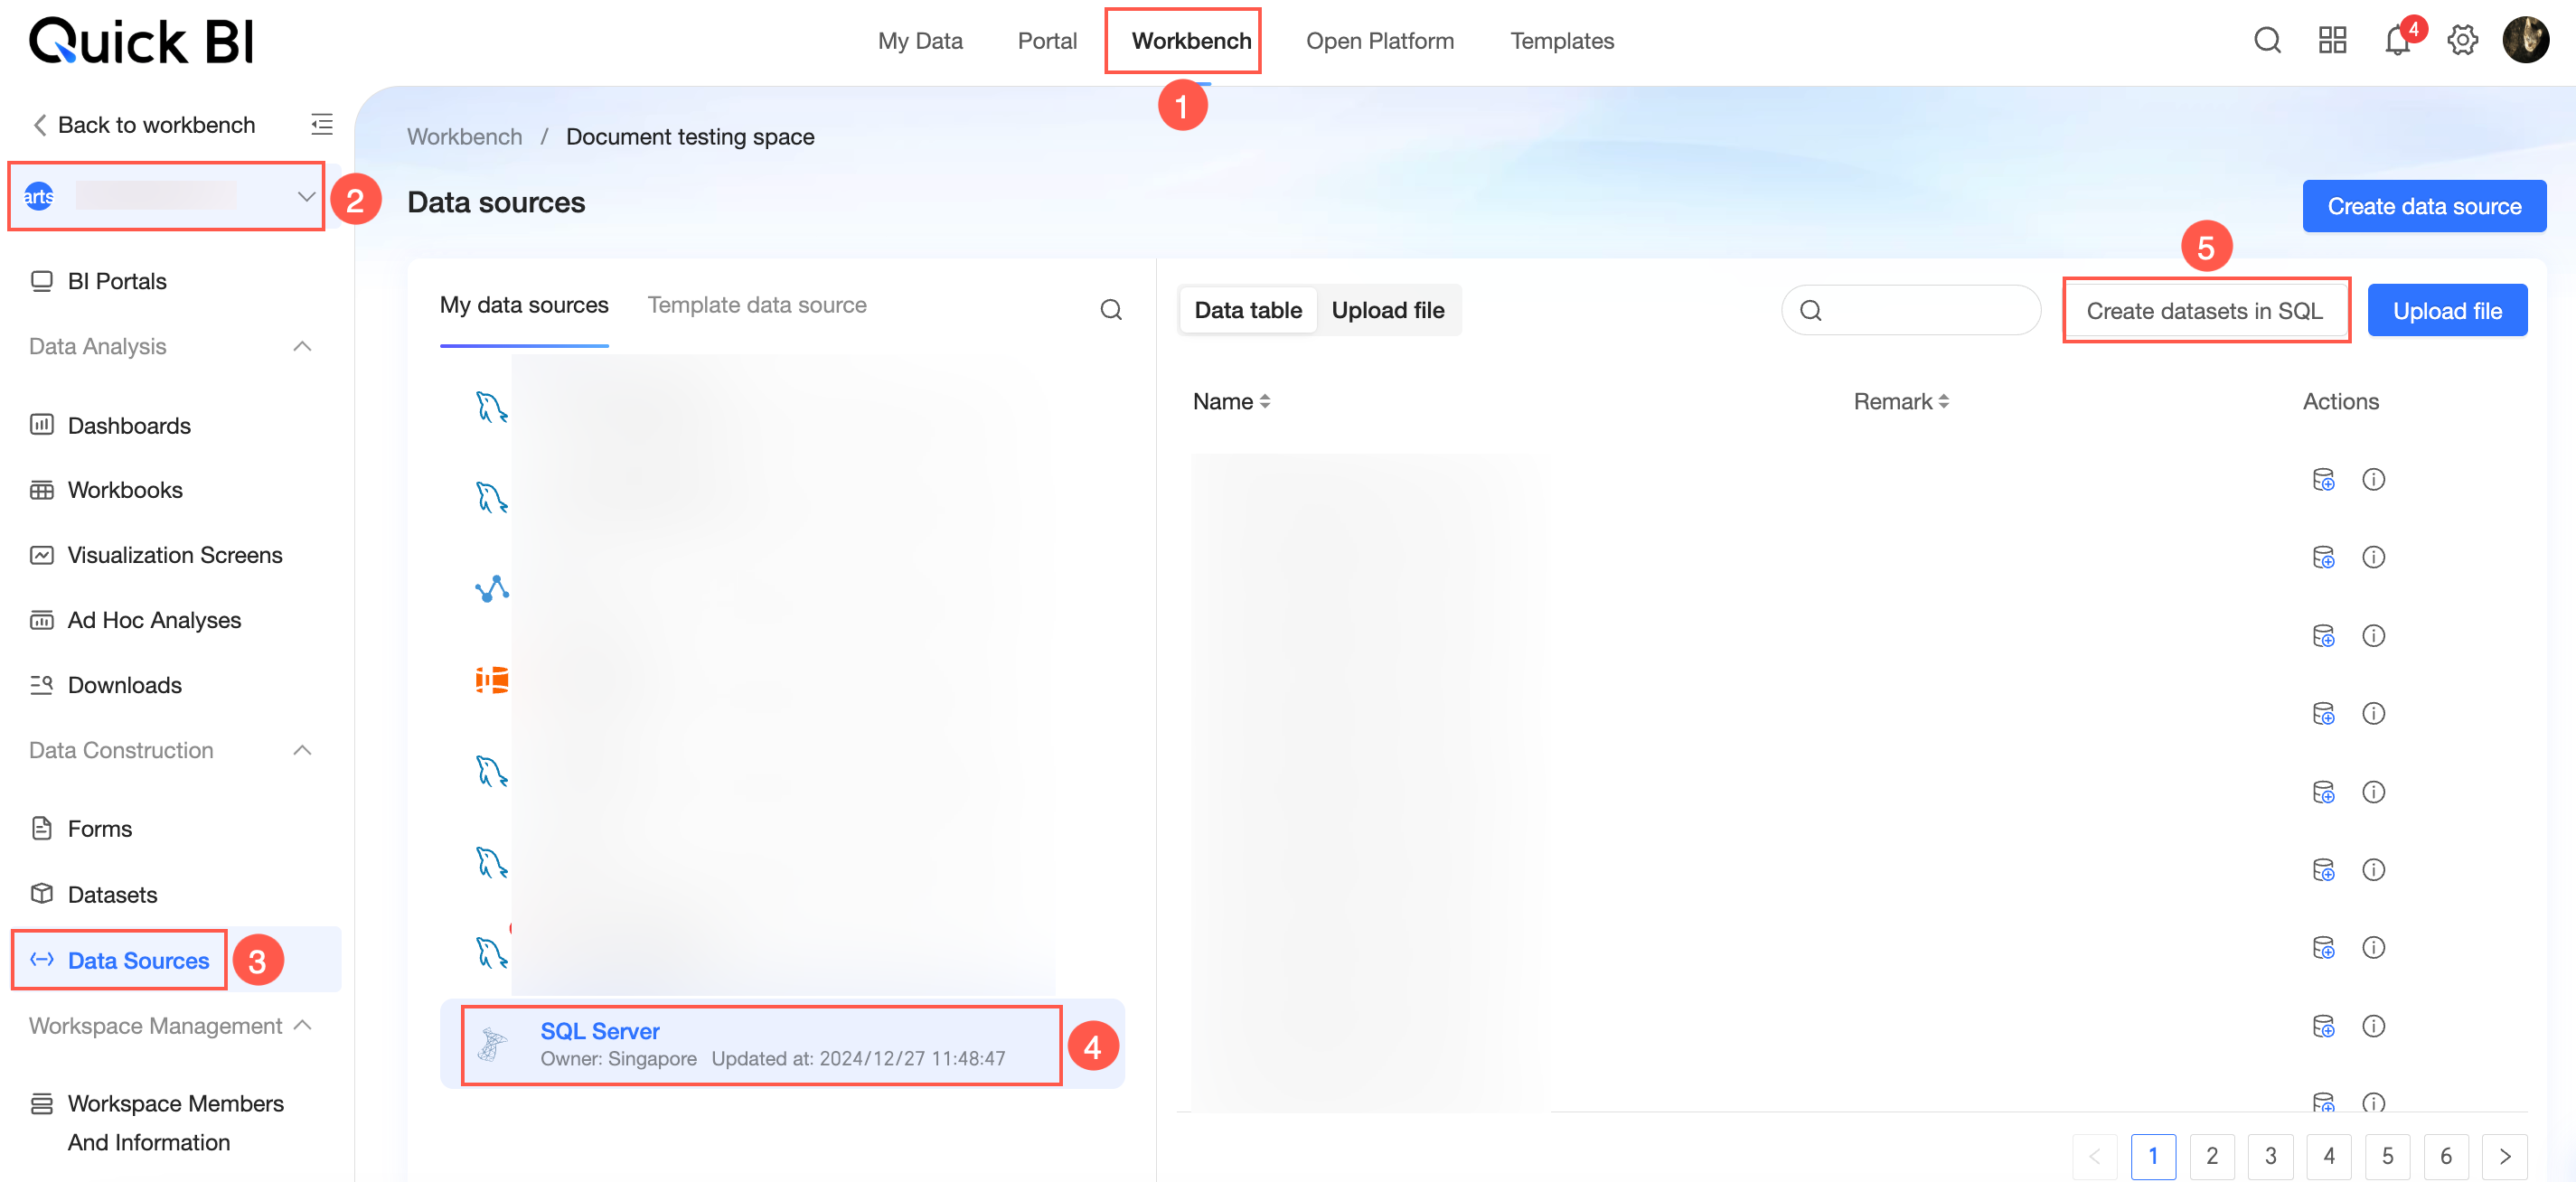The width and height of the screenshot is (2576, 1182).
Task: Go to the next page of tables
Action: tap(2505, 1156)
